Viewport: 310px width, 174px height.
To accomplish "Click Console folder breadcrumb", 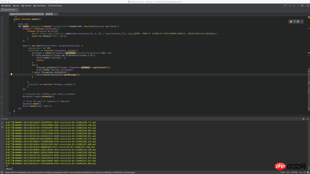I will pyautogui.click(x=27, y=6).
